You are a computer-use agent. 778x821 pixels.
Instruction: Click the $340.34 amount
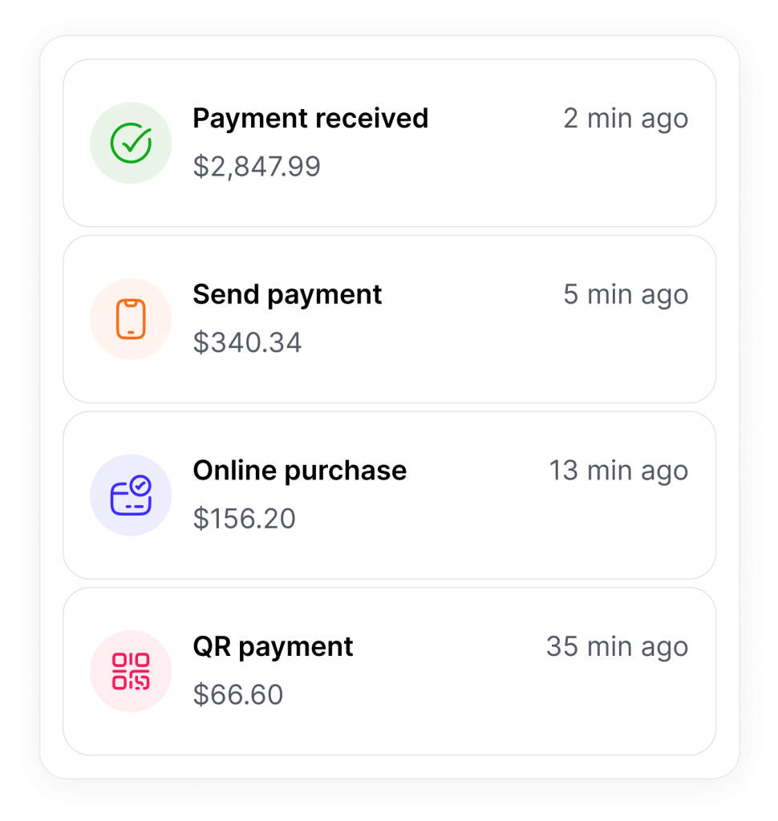(x=247, y=343)
